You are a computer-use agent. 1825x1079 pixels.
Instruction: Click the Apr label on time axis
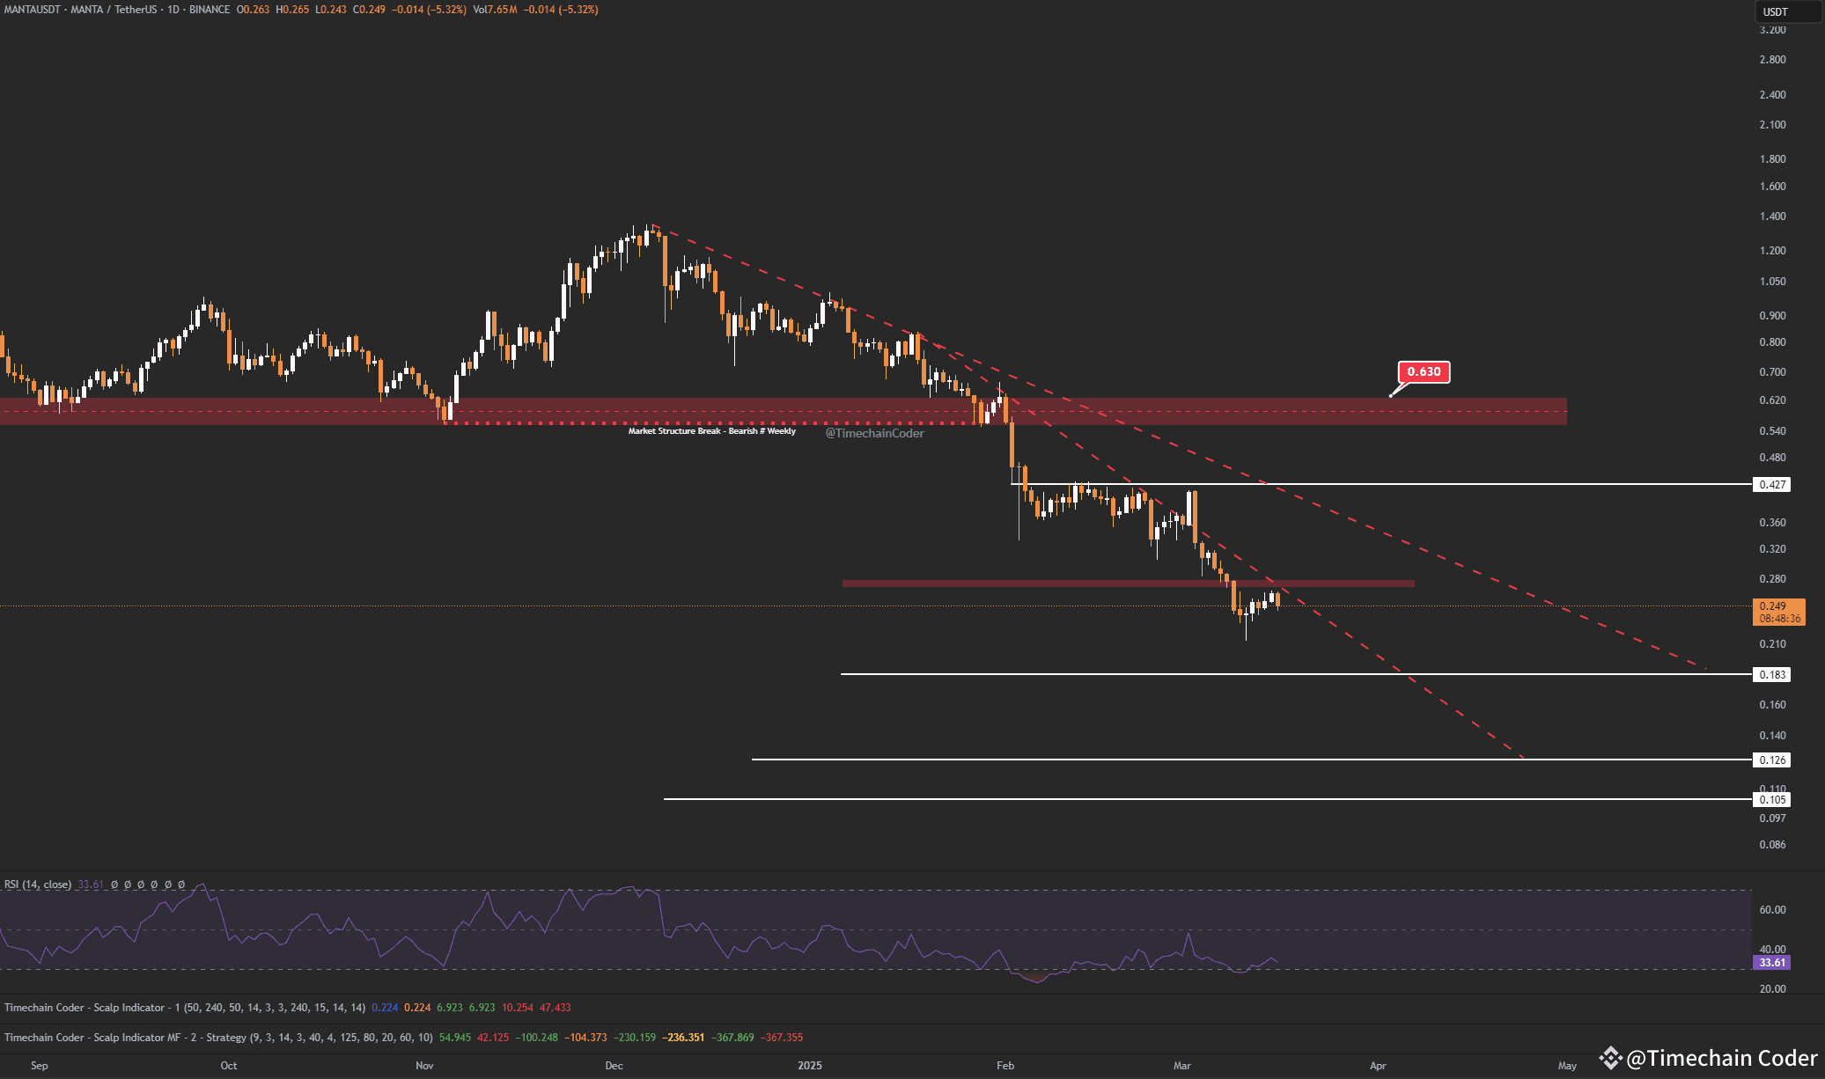[x=1378, y=1066]
